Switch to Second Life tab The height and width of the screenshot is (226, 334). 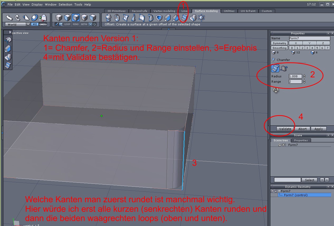tap(140, 11)
